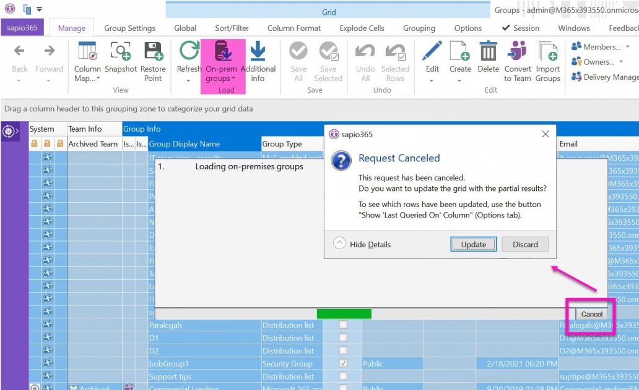This screenshot has width=639, height=390.
Task: Close the Request Canceled dialog
Action: pos(546,134)
